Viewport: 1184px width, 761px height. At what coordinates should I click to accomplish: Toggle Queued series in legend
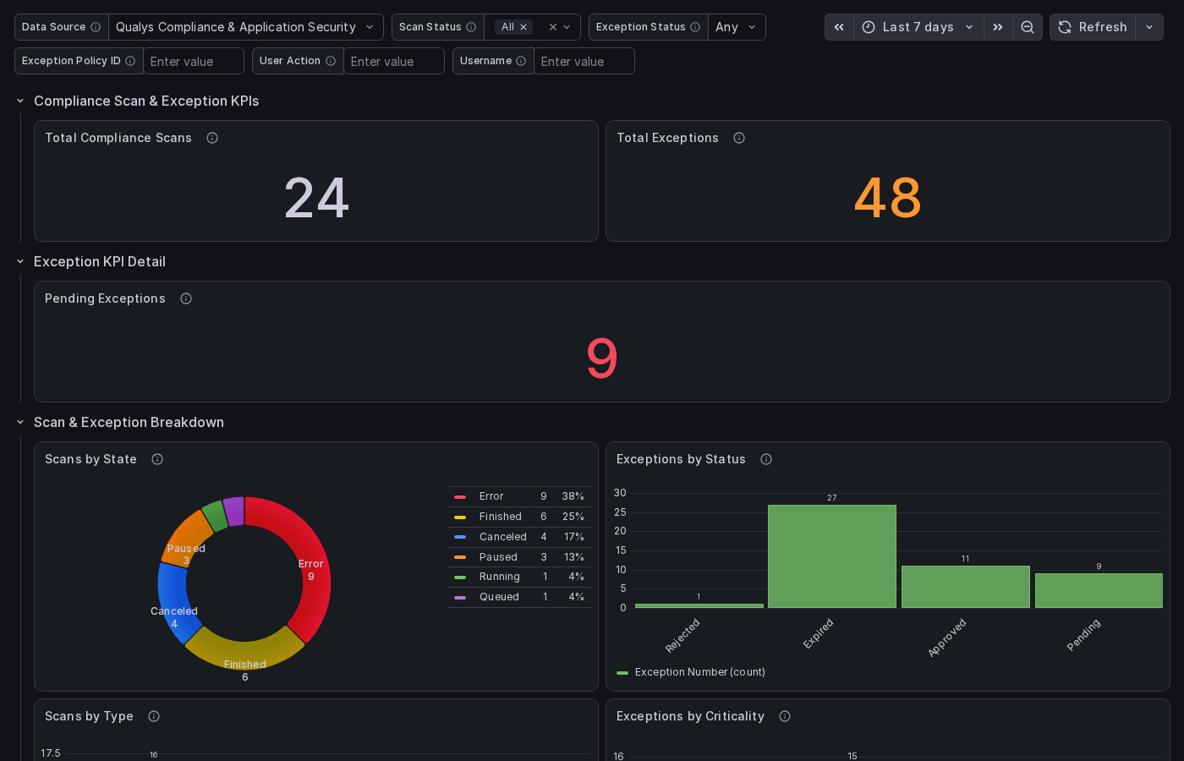click(499, 597)
